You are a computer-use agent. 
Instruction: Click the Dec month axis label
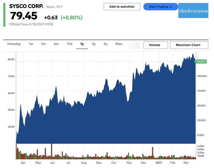click(143, 163)
